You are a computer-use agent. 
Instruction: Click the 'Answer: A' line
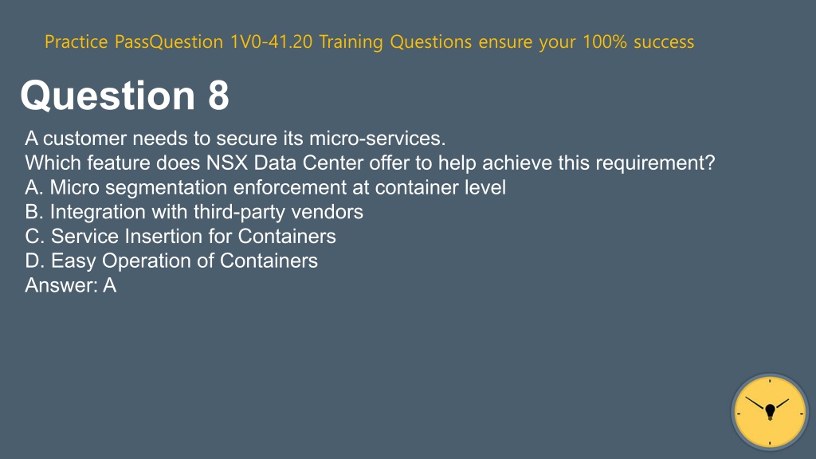point(71,285)
